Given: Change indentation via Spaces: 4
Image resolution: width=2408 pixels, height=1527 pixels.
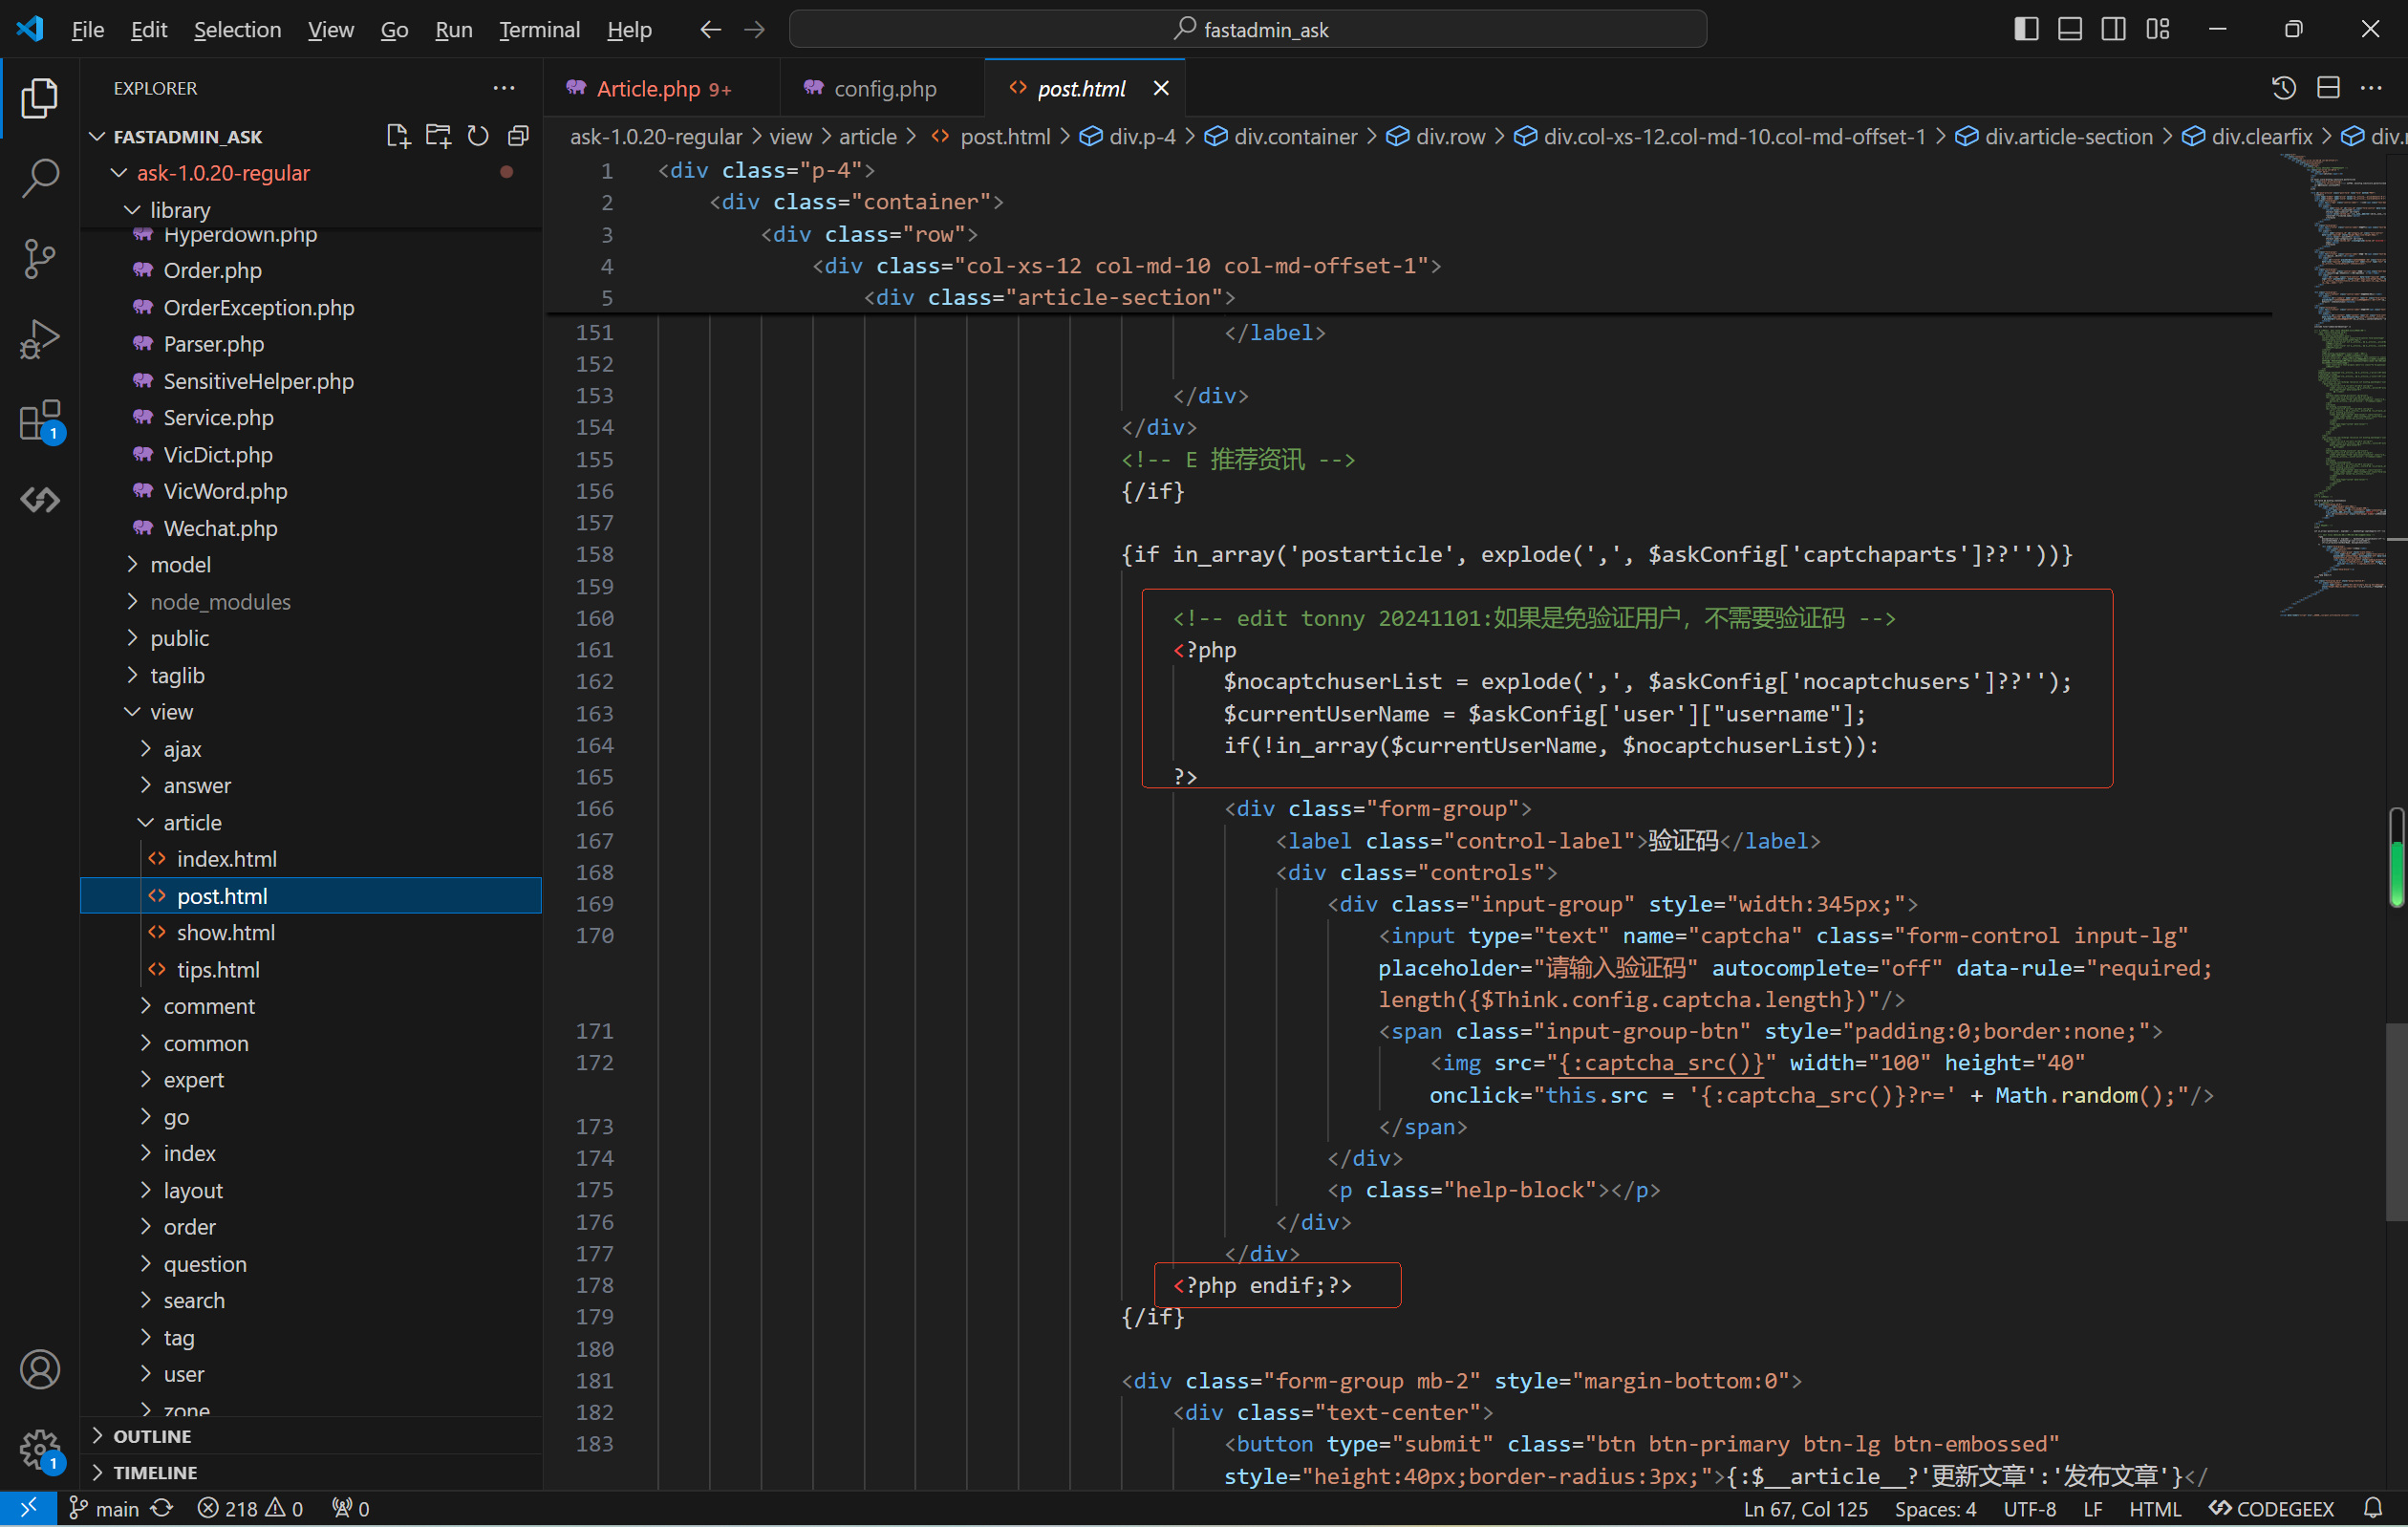Looking at the screenshot, I should [x=1935, y=1509].
